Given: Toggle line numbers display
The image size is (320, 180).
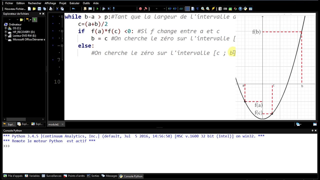Looking at the screenshot, I should click(x=187, y=9).
